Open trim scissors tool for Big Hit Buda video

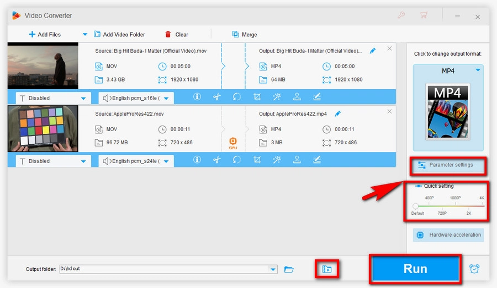[217, 97]
